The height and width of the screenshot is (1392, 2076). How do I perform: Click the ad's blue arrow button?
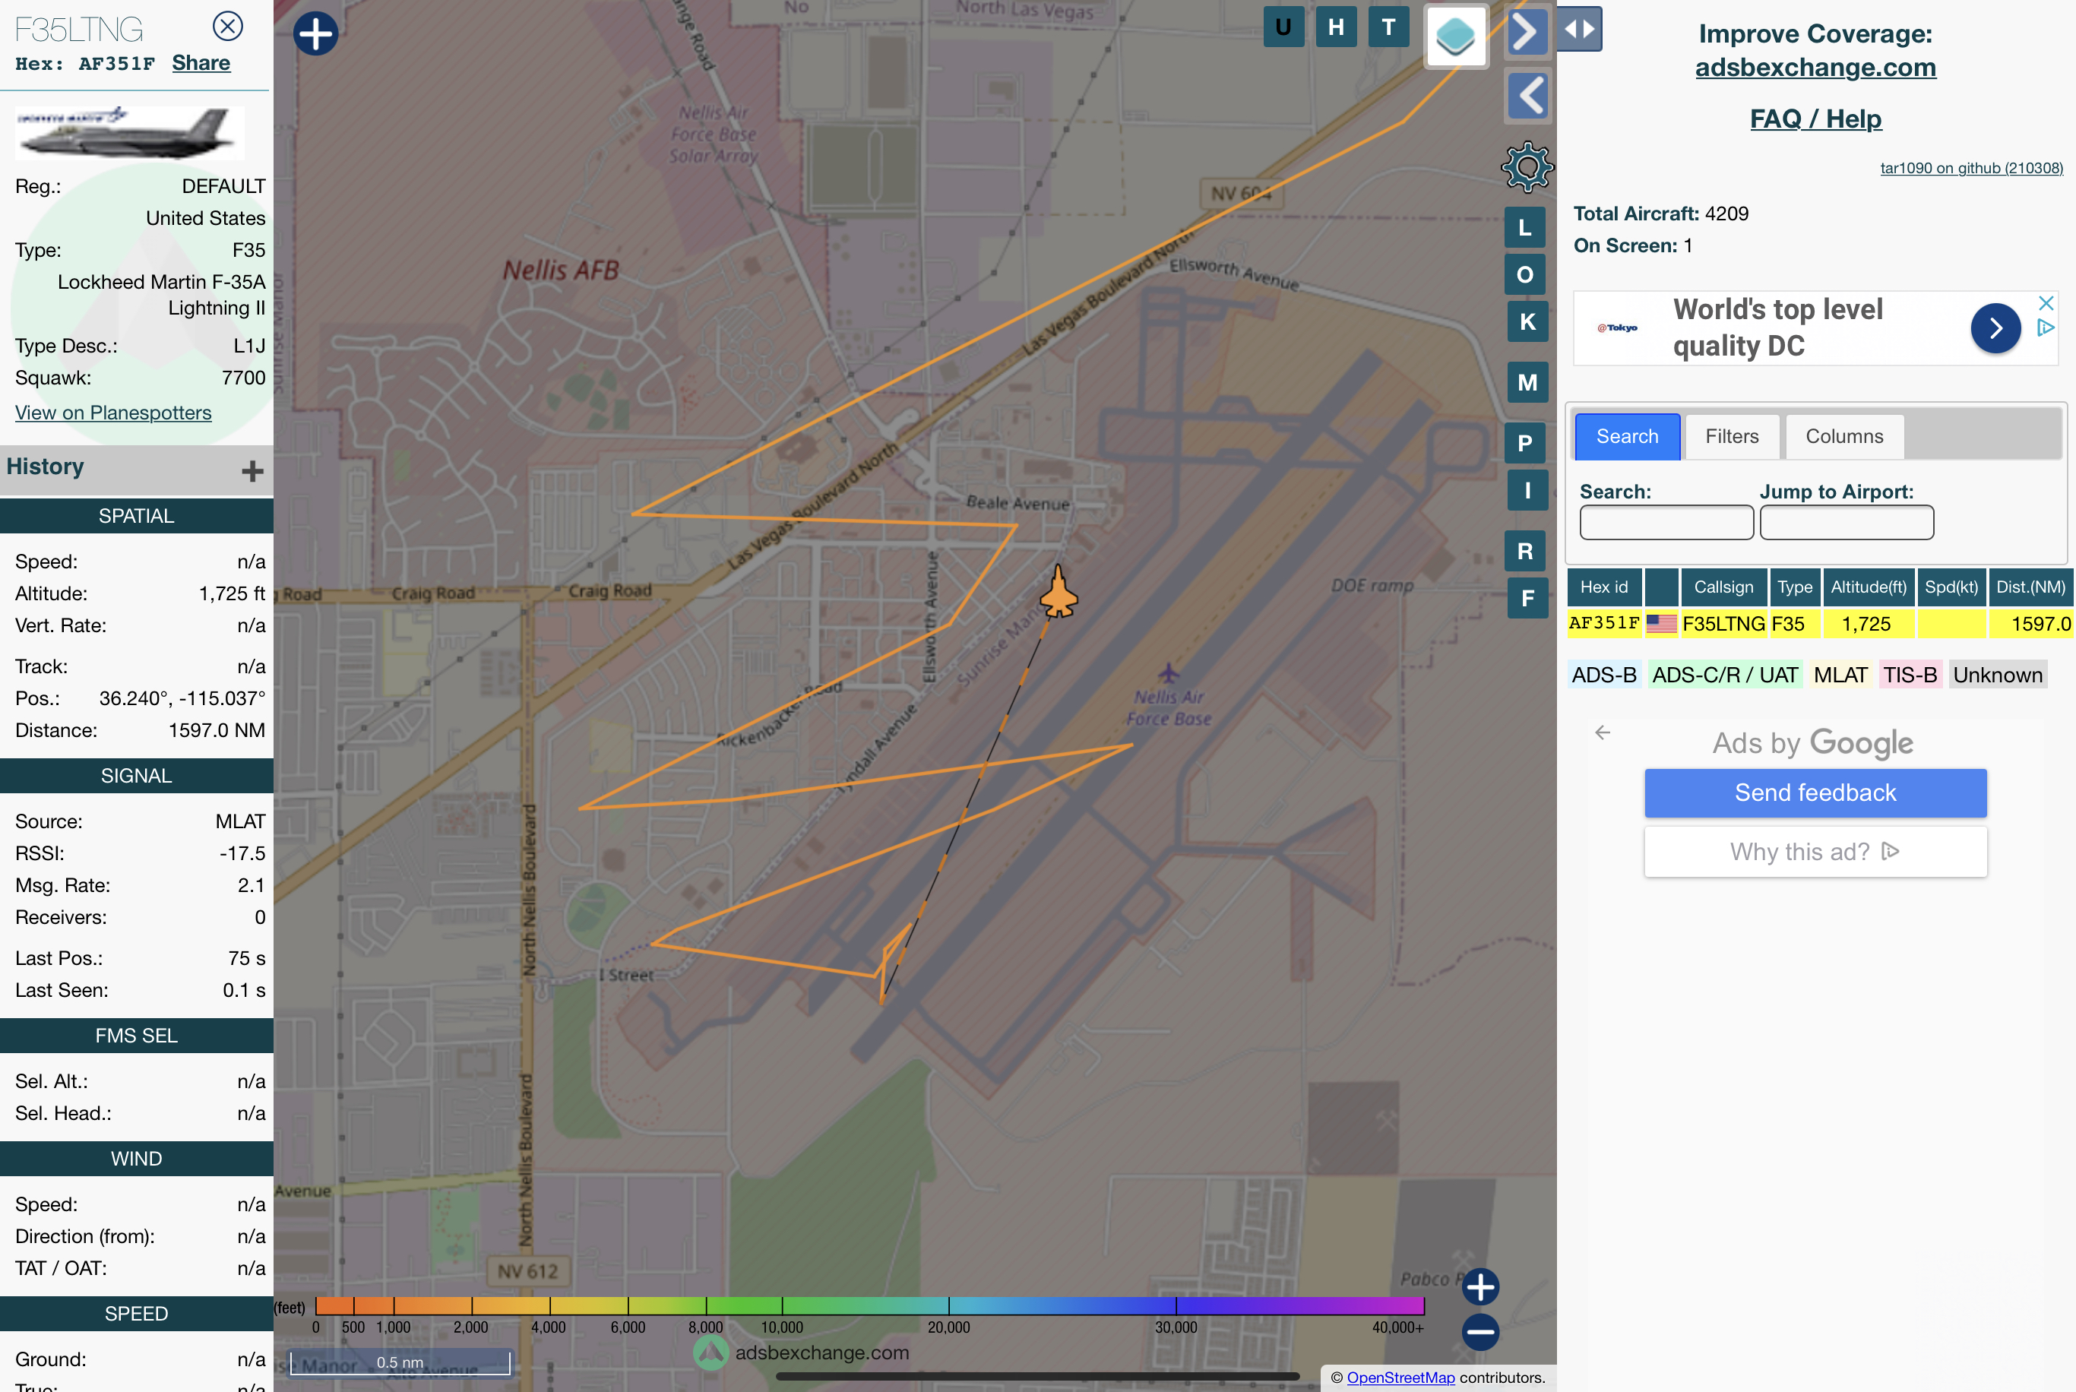[1995, 328]
